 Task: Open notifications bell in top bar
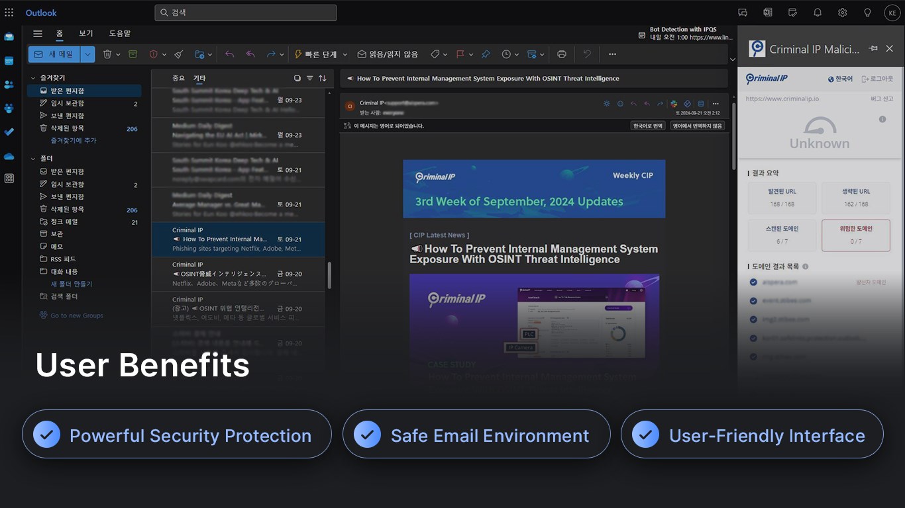(x=818, y=13)
